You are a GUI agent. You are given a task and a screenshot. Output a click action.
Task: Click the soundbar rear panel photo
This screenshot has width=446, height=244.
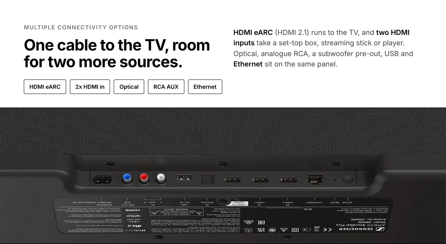[x=223, y=176]
